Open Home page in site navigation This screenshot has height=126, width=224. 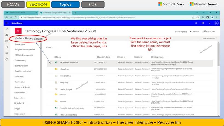[20, 44]
